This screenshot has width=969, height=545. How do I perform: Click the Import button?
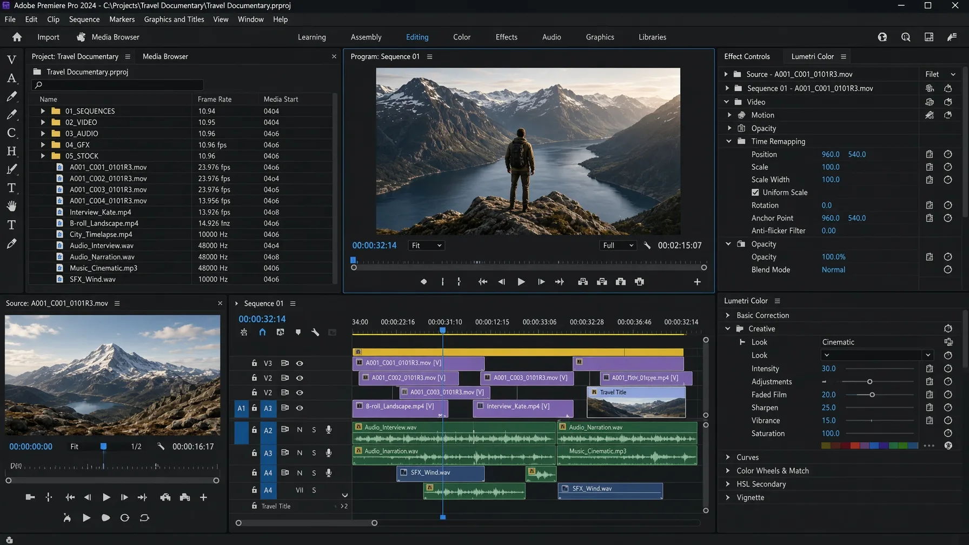(48, 37)
